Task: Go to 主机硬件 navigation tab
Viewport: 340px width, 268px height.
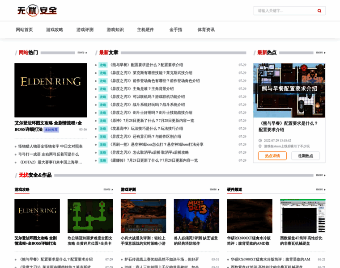Action: [145, 30]
